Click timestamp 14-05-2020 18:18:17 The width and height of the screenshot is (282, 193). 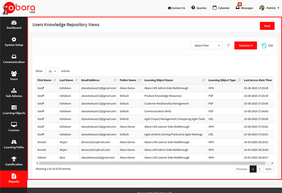click(256, 158)
